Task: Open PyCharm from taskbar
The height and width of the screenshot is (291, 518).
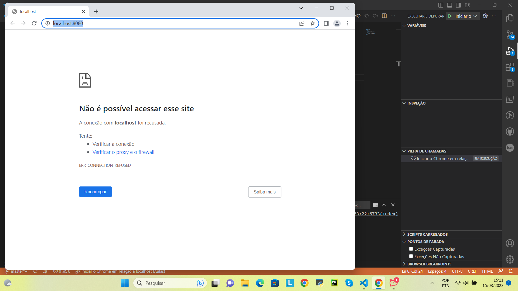Action: coord(334,283)
